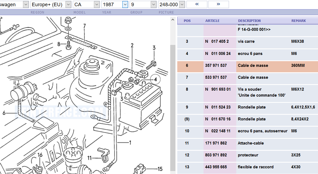318x174 pixels.
Task: Click the DESCRIPTION column header
Action: pyautogui.click(x=249, y=21)
